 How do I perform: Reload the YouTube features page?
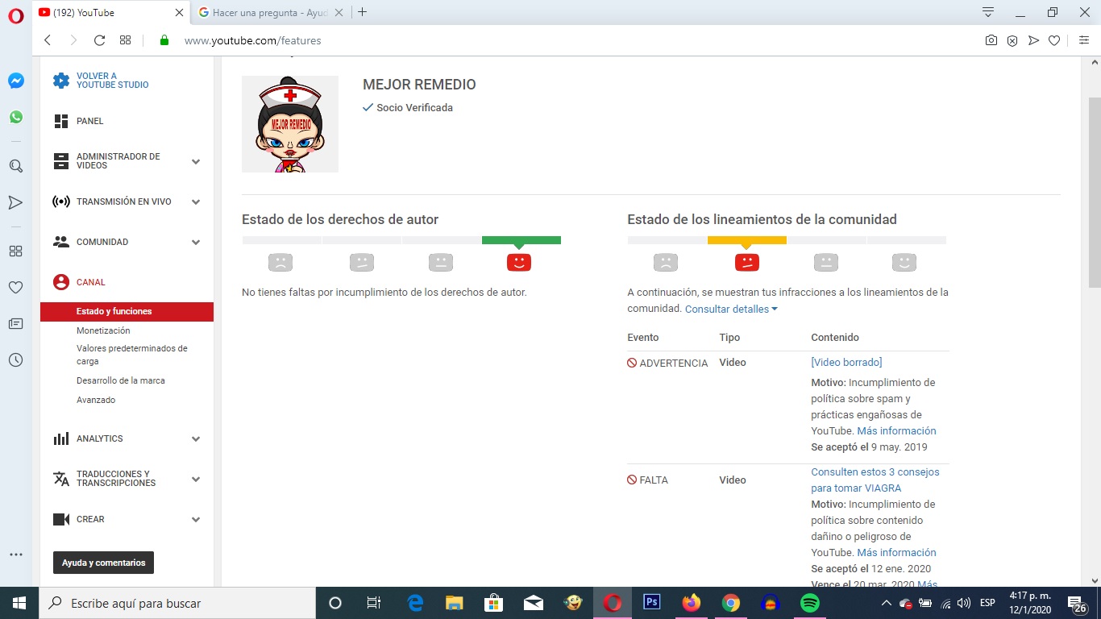coord(99,40)
